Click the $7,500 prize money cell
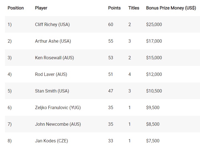This screenshot has height=149, width=200. [153, 141]
